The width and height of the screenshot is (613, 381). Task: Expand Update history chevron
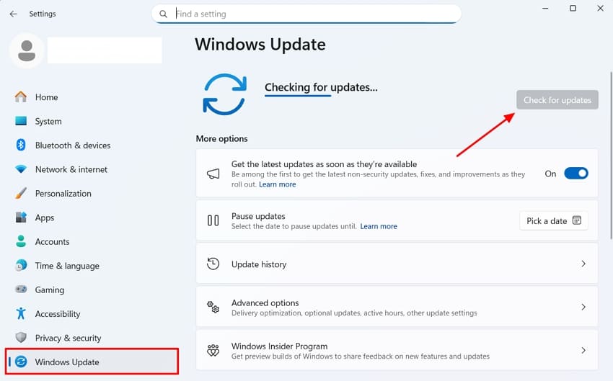click(x=583, y=264)
